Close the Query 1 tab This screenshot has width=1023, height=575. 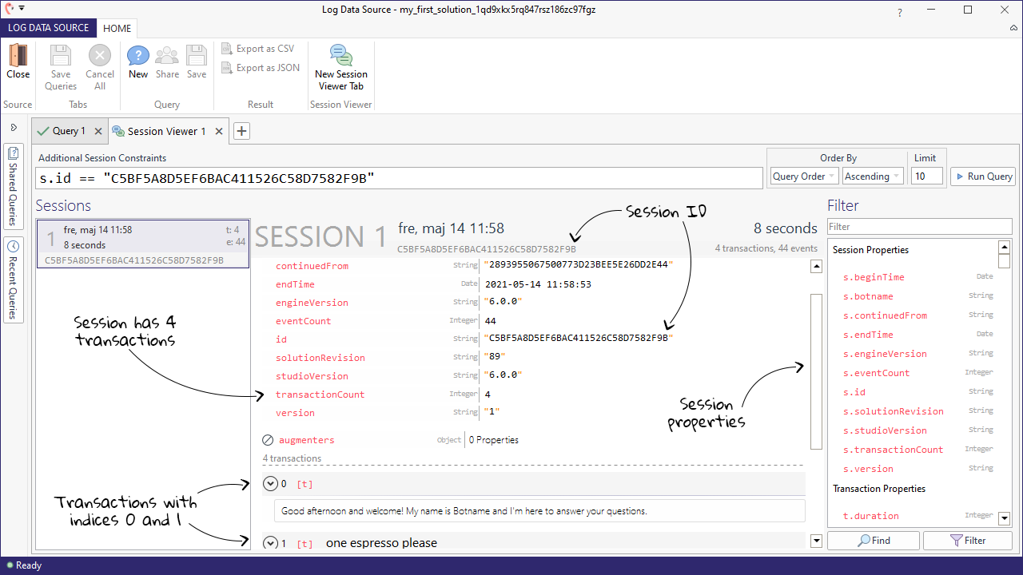coord(98,131)
